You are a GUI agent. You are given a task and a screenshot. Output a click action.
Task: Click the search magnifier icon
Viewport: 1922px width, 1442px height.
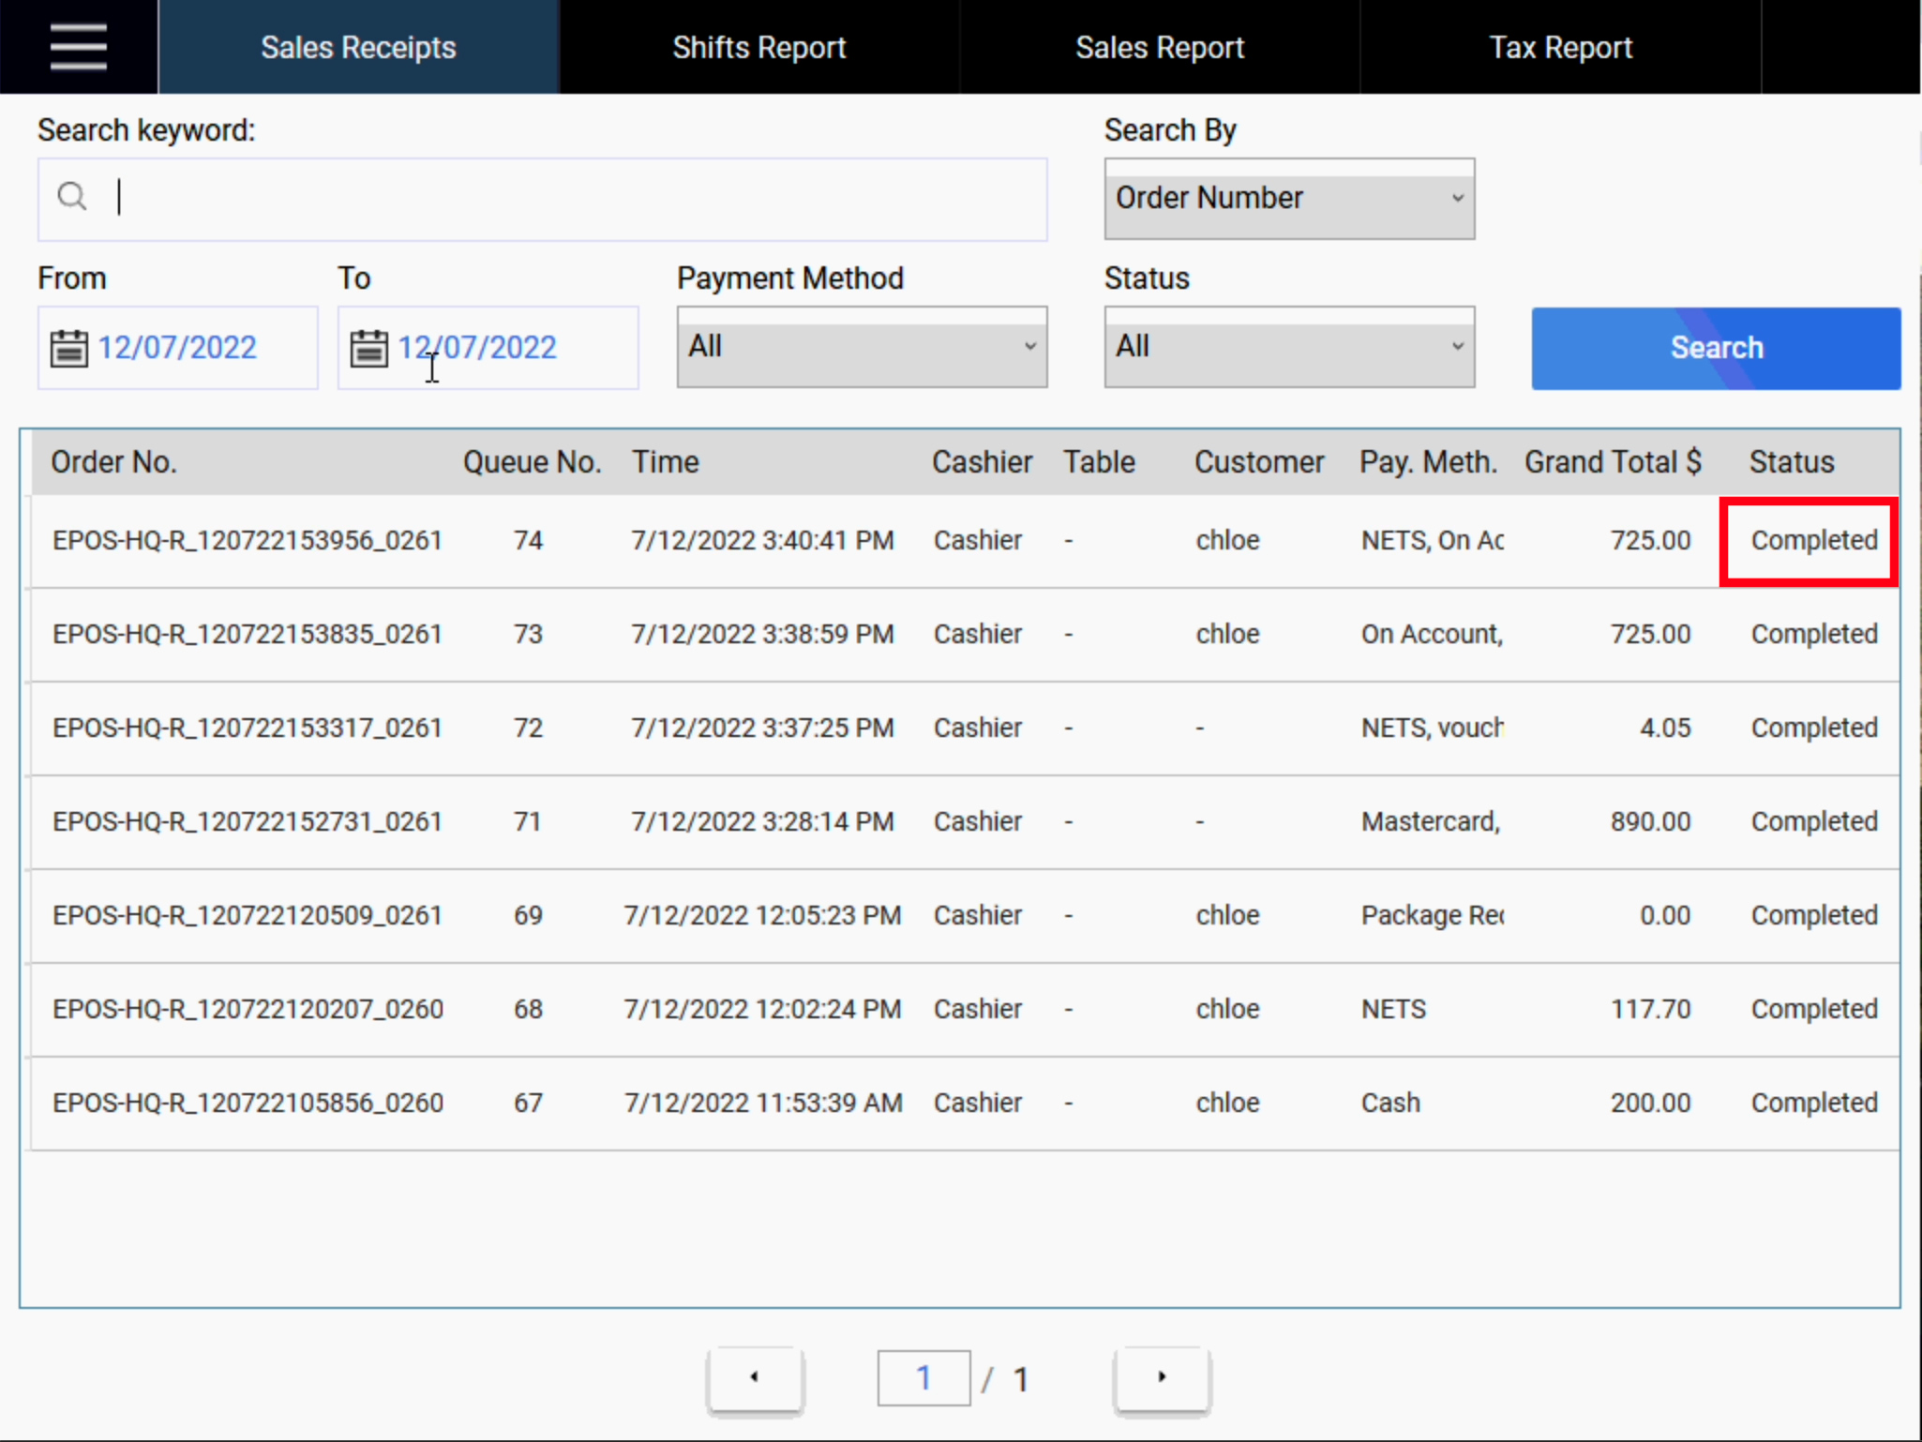pos(72,197)
